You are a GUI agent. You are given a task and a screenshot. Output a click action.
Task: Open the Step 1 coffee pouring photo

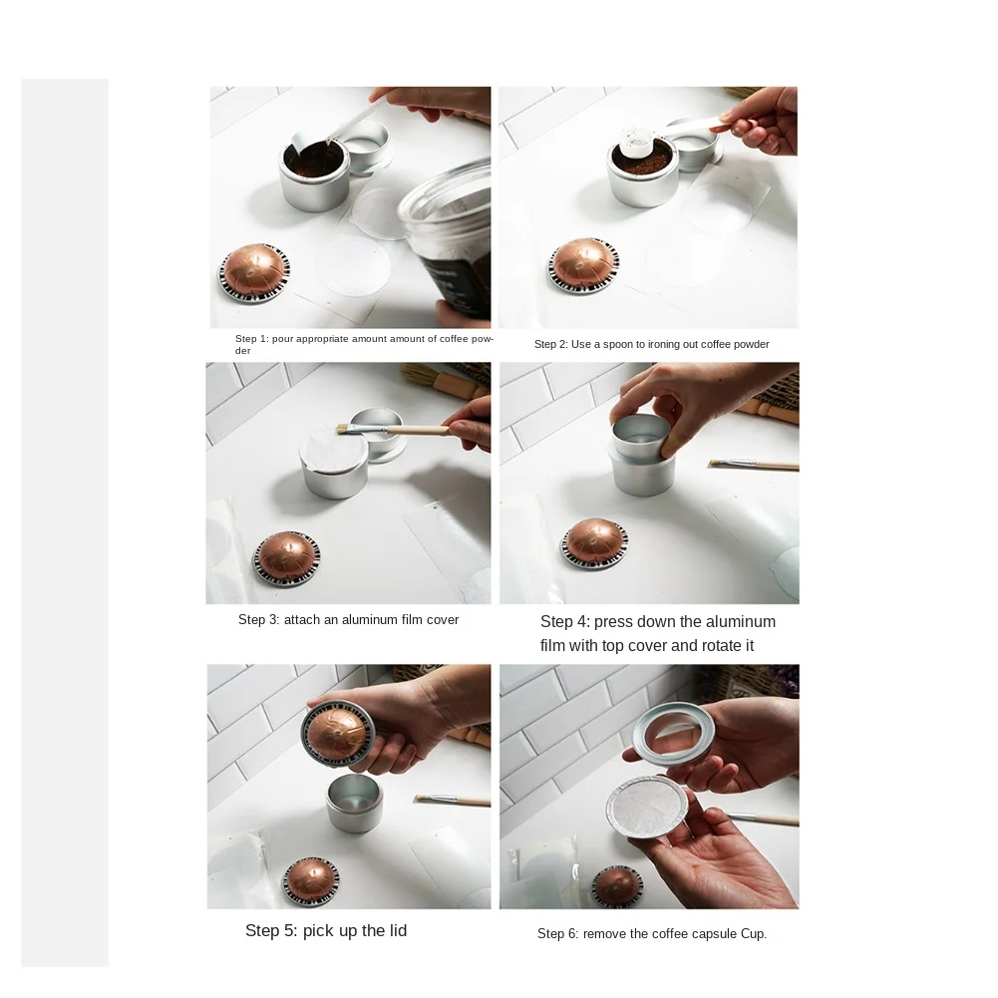click(350, 207)
